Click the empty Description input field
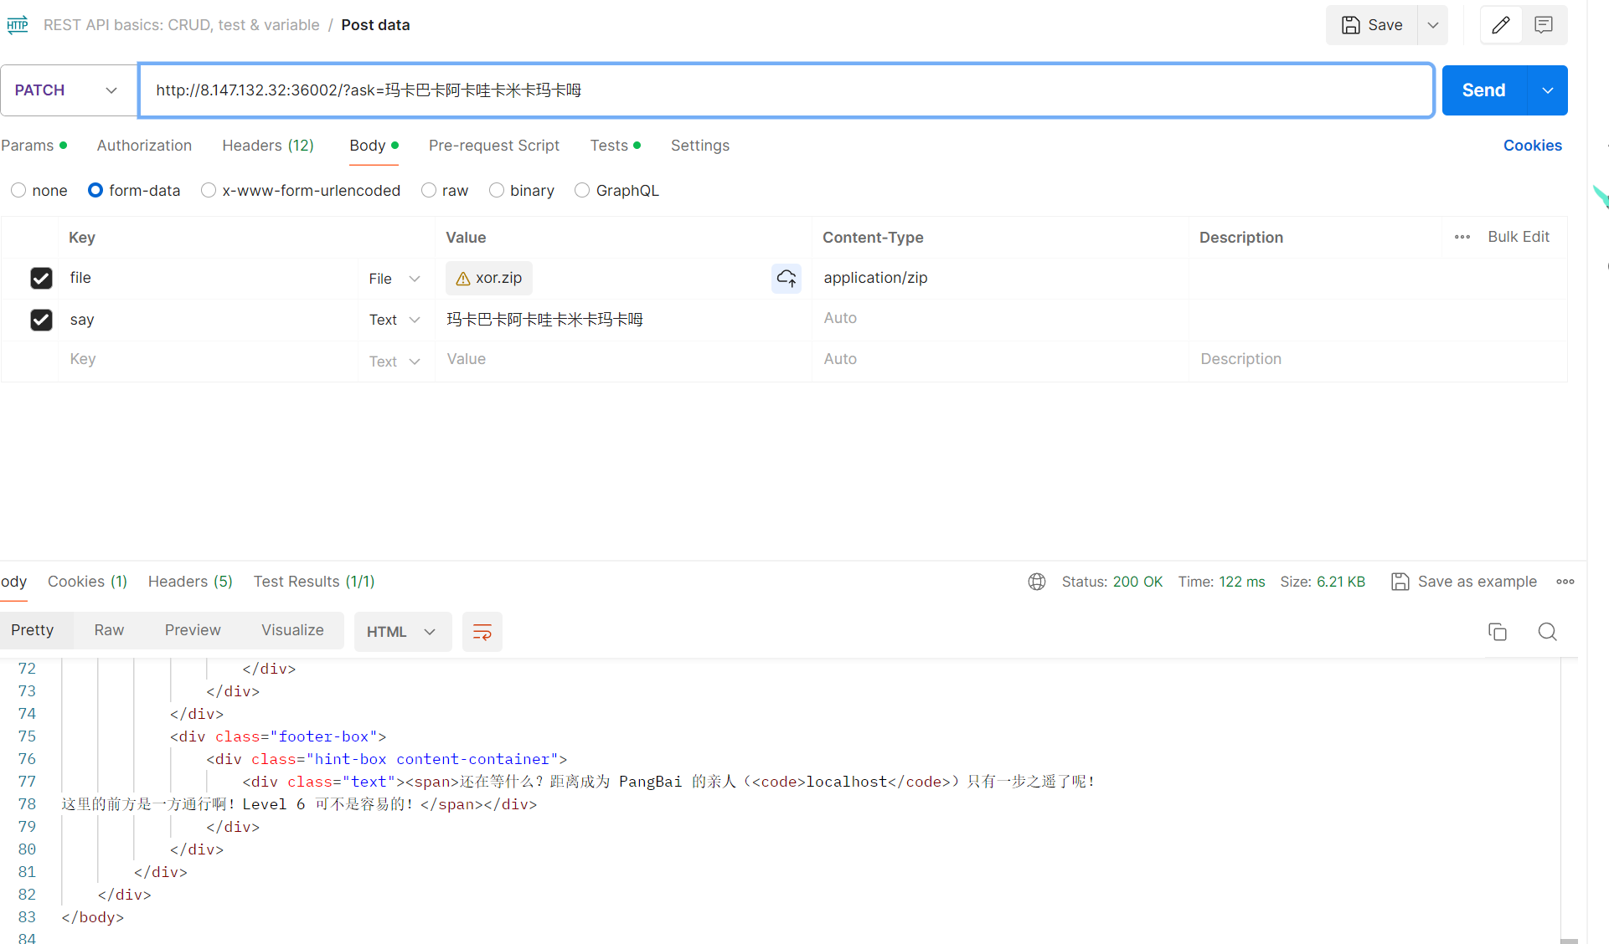The width and height of the screenshot is (1609, 944). pyautogui.click(x=1378, y=359)
